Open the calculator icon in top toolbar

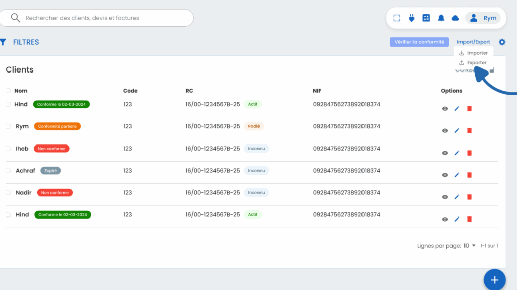[426, 18]
